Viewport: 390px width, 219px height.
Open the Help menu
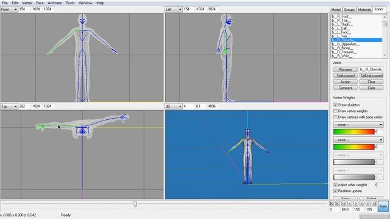[100, 3]
